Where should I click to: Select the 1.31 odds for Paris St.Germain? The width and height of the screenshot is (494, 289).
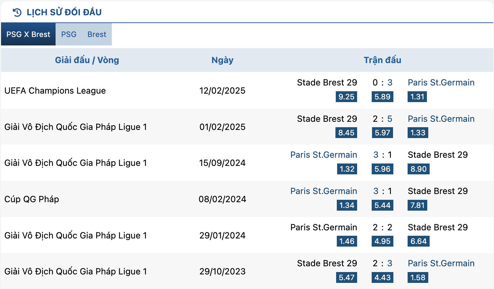coord(417,97)
